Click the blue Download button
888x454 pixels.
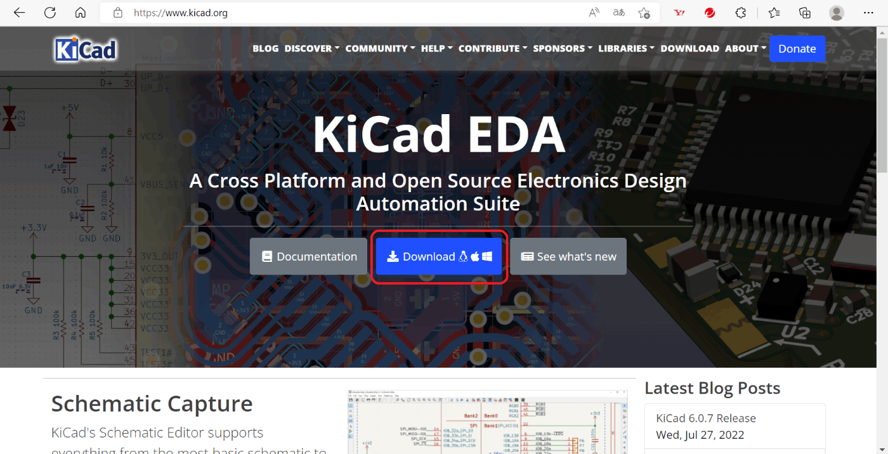point(439,256)
